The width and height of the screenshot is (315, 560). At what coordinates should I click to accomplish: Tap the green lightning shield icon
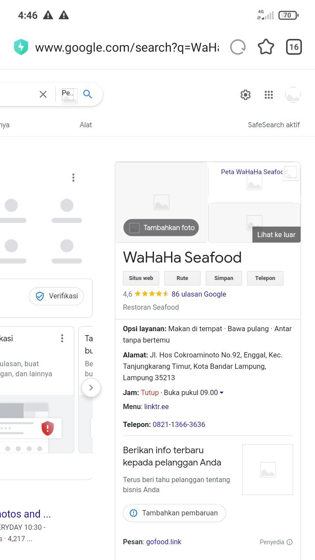click(x=21, y=47)
